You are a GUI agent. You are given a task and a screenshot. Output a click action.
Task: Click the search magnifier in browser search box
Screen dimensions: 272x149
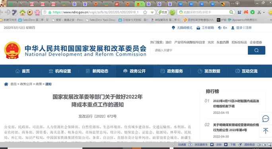click(231, 12)
